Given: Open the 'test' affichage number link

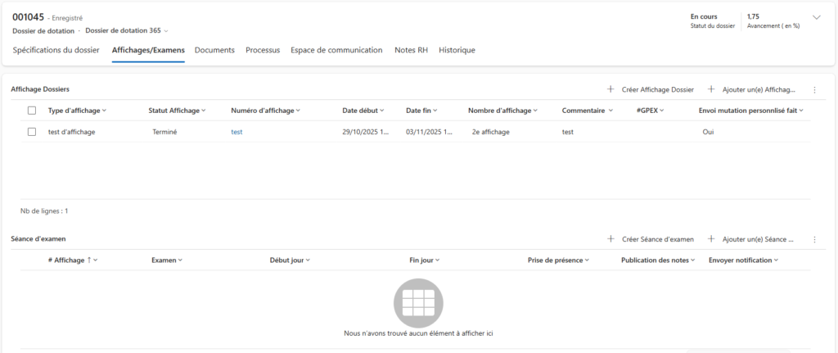Looking at the screenshot, I should [237, 132].
